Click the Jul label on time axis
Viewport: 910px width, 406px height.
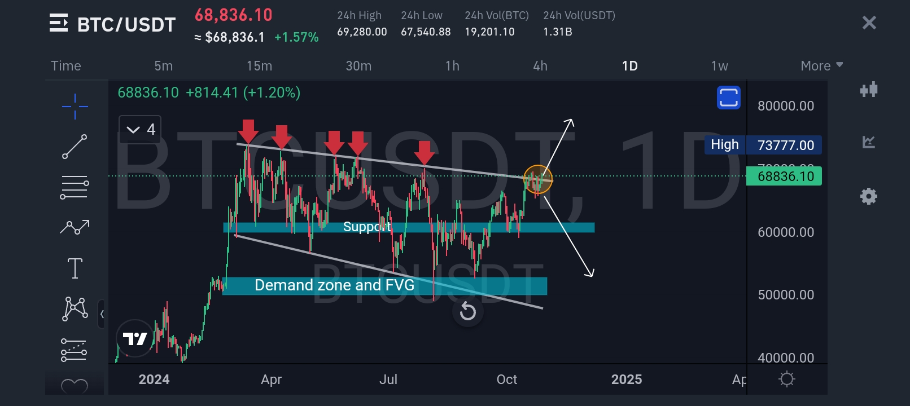[388, 379]
